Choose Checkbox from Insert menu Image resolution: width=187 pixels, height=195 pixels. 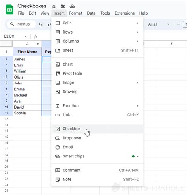pos(97,129)
